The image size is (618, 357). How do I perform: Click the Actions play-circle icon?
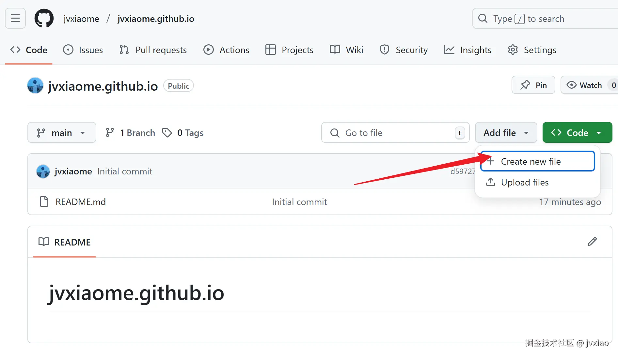pos(209,50)
